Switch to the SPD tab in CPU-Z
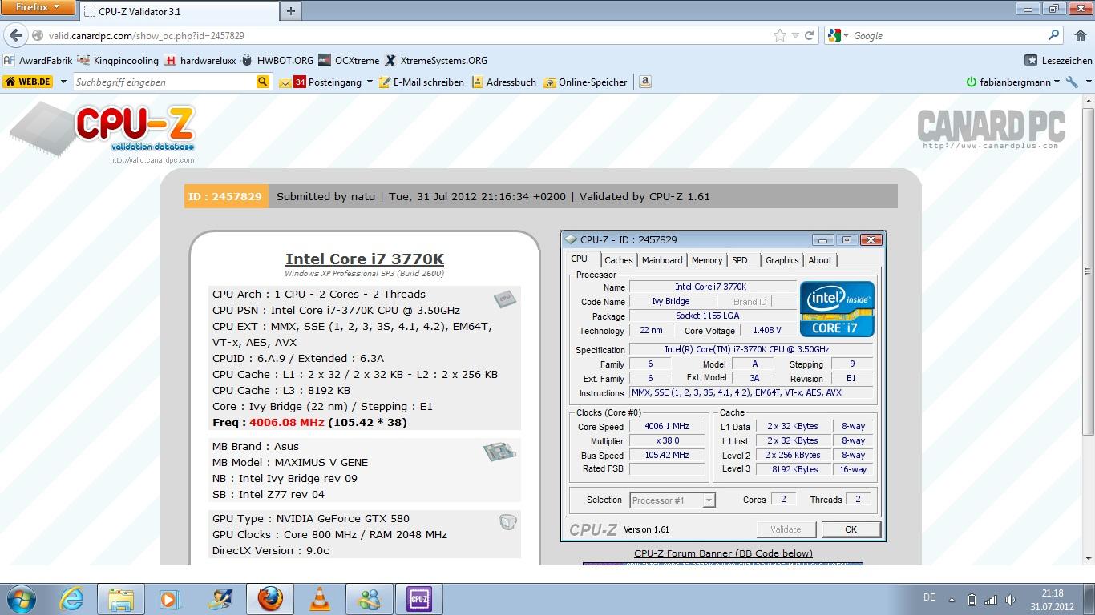This screenshot has width=1095, height=615. [x=740, y=260]
